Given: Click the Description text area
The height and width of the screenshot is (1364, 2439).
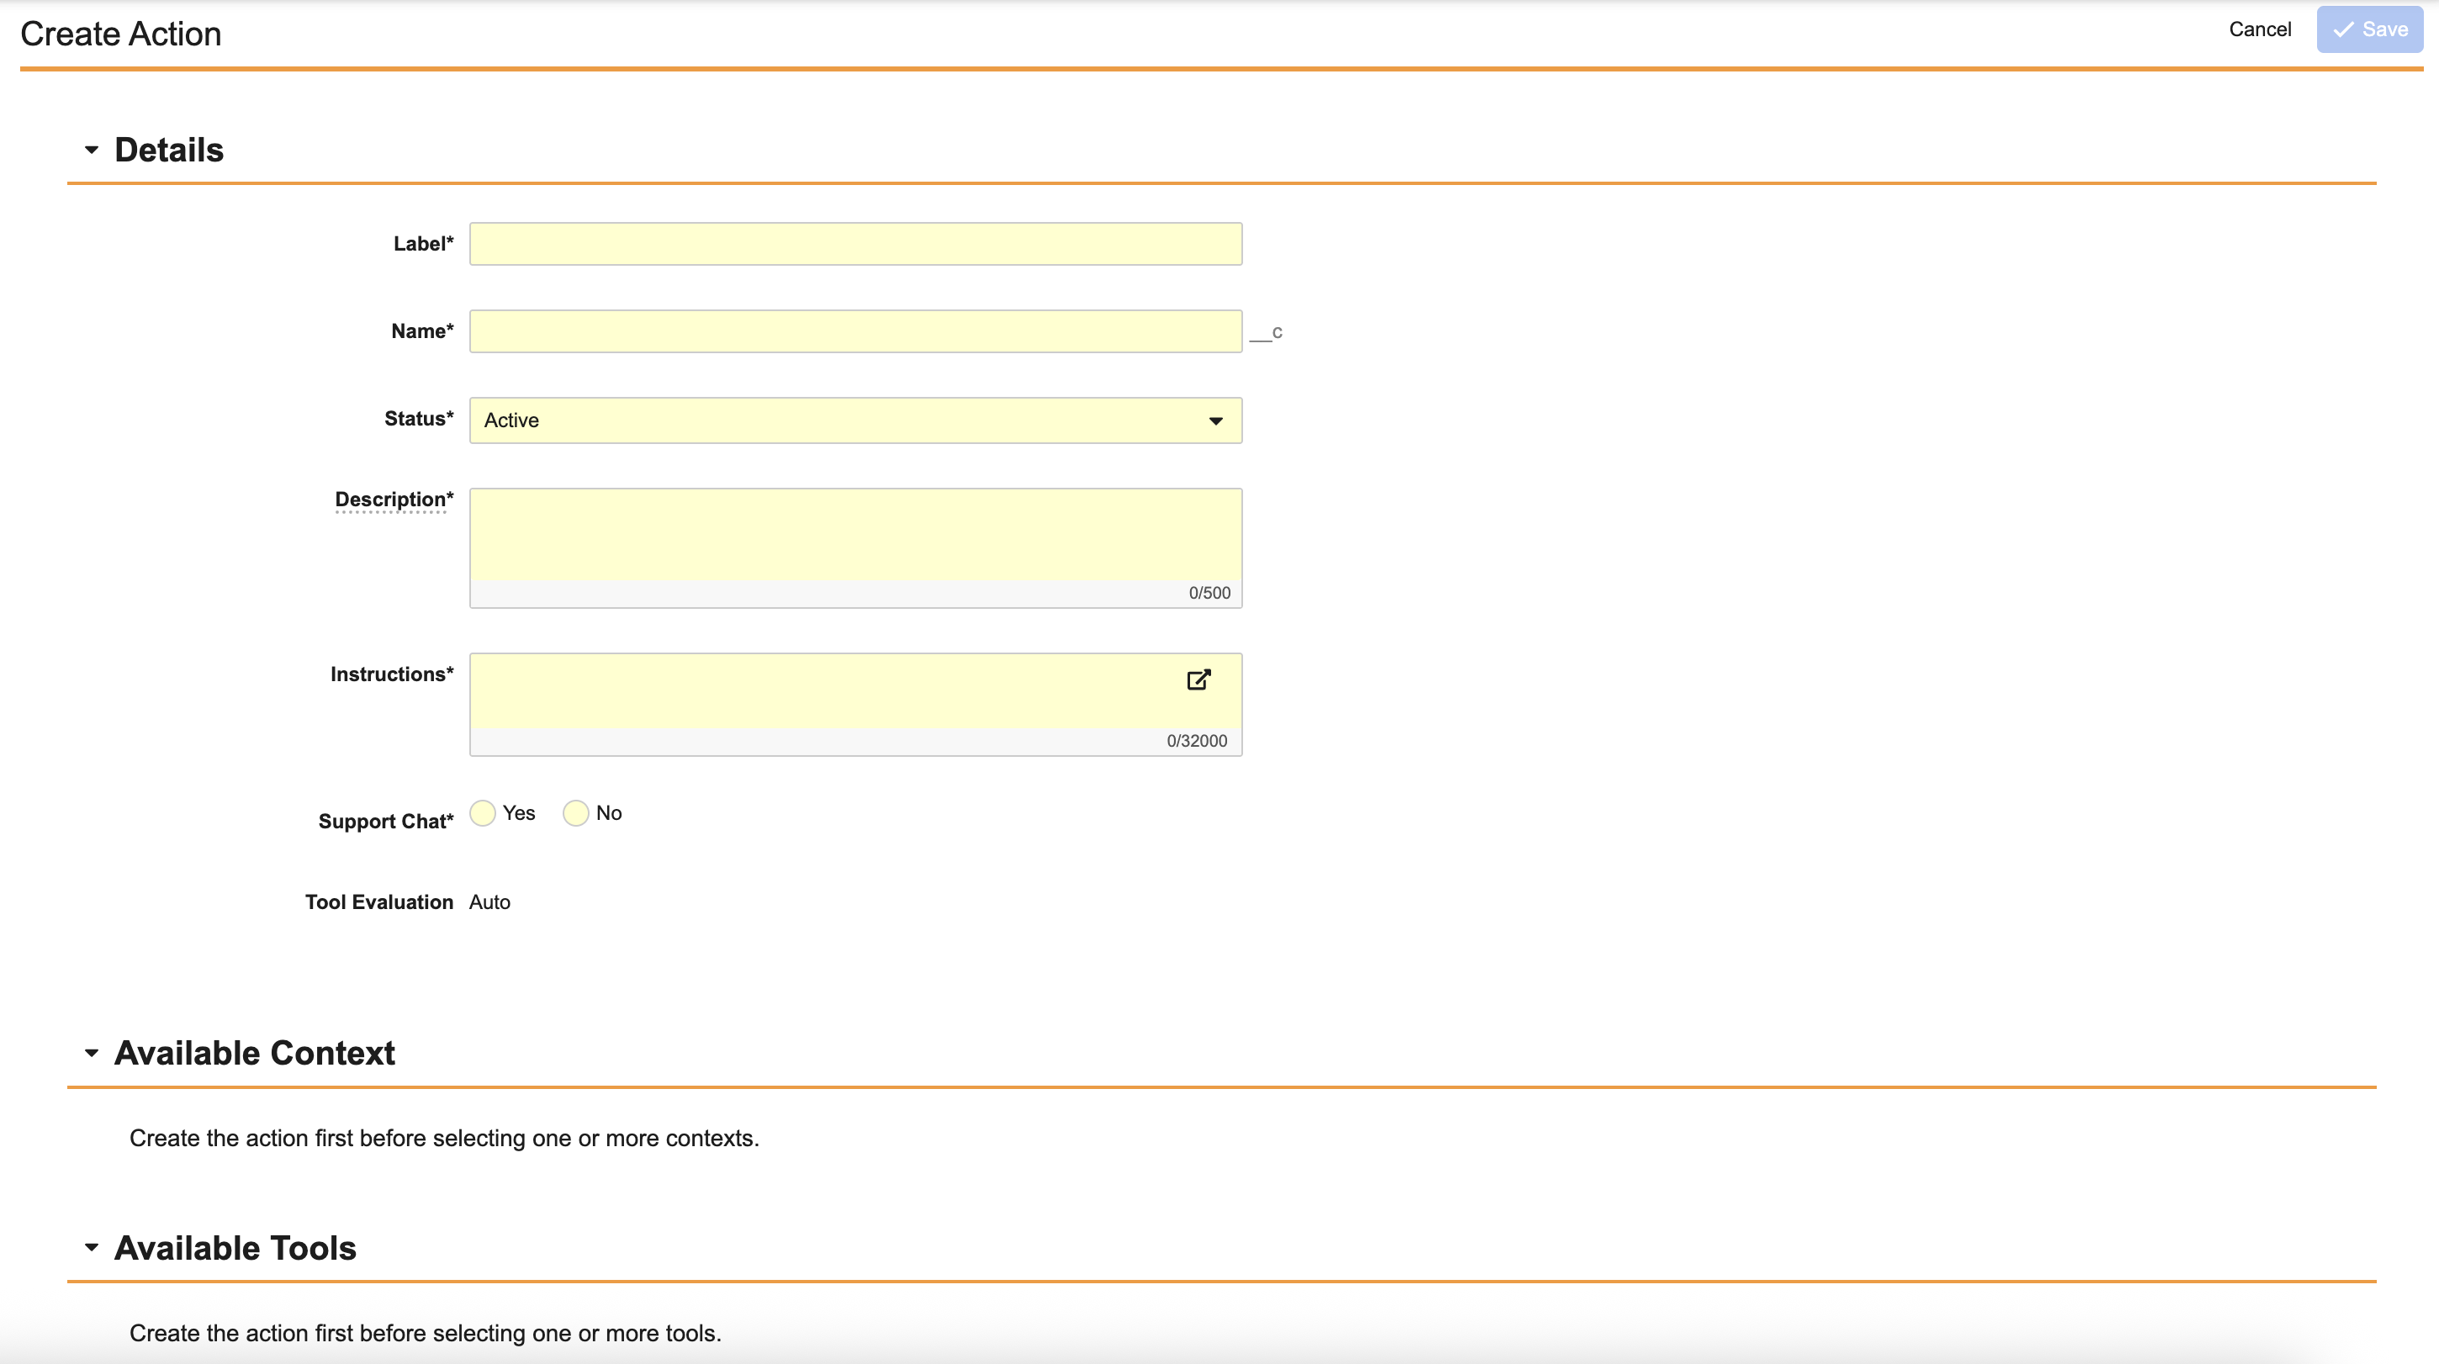Looking at the screenshot, I should point(855,535).
